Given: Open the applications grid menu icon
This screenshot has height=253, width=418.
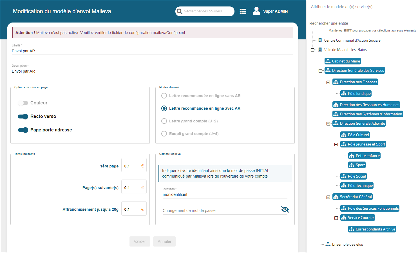Looking at the screenshot, I should 243,12.
